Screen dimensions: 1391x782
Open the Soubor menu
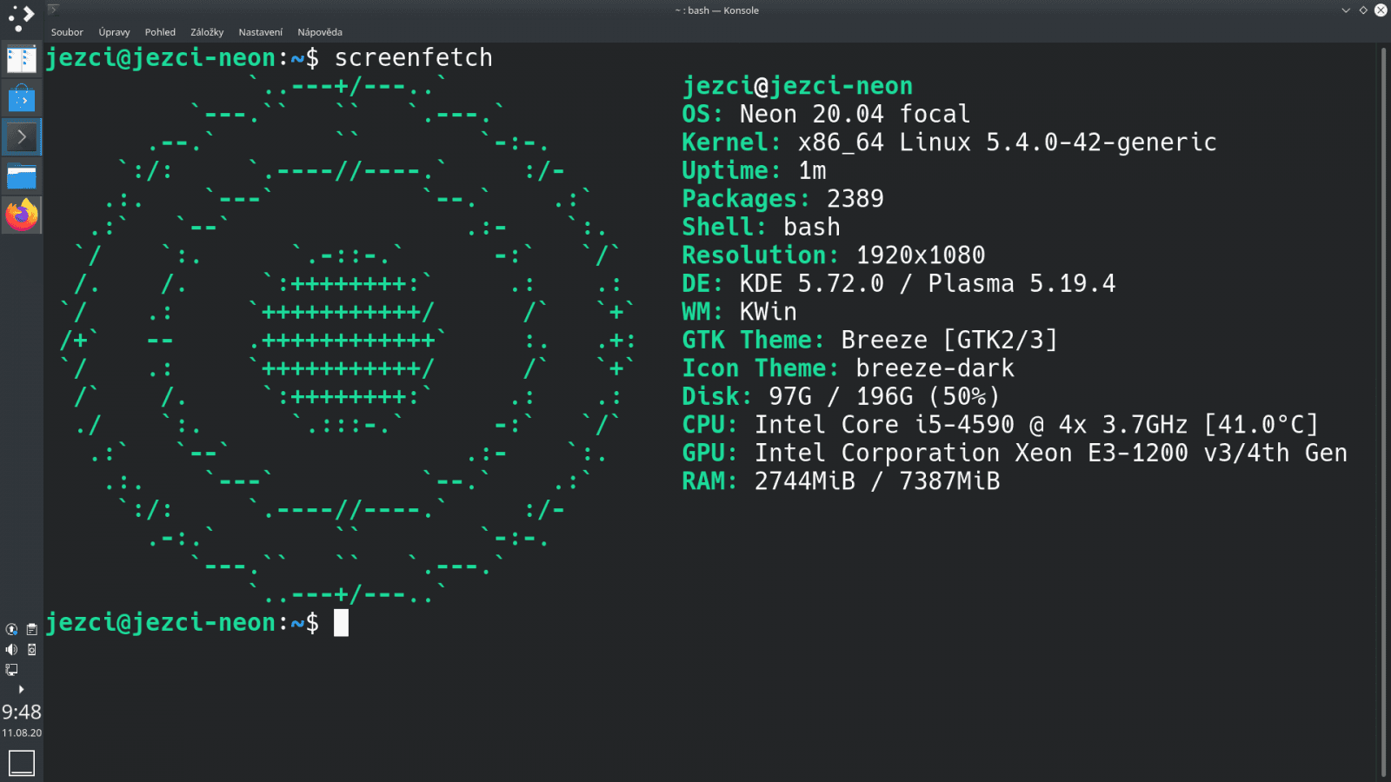(x=67, y=31)
